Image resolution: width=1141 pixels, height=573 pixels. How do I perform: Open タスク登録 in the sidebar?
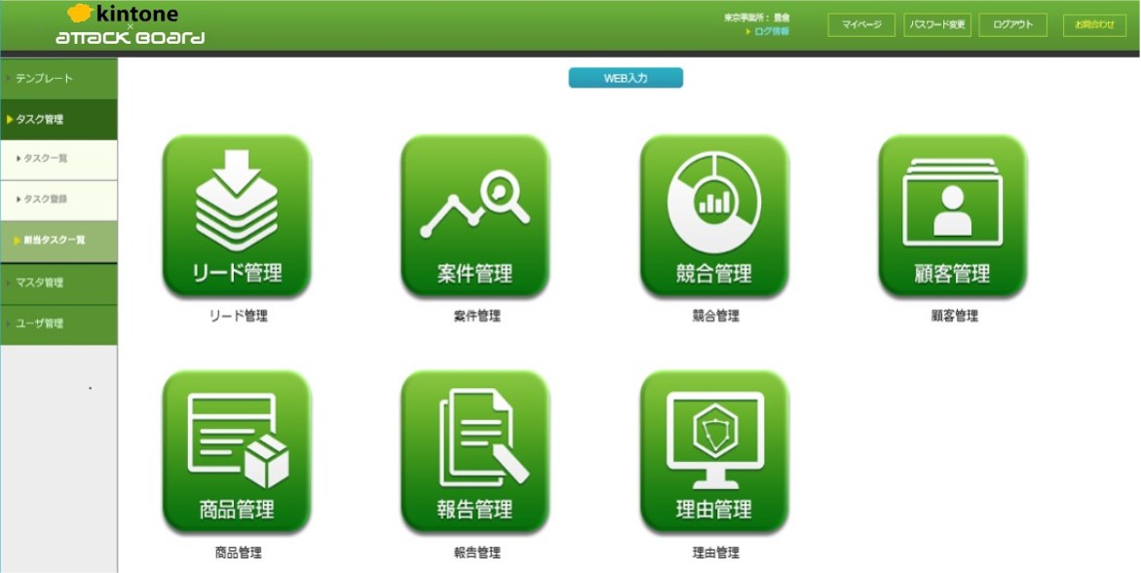coord(58,200)
